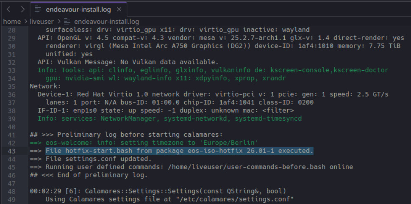
Task: Click the 'File settings.conf updated.' line
Action: (98, 159)
